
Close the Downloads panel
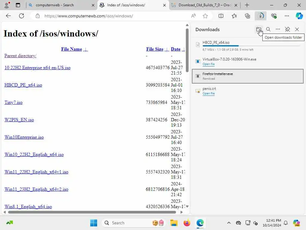coord(297,29)
